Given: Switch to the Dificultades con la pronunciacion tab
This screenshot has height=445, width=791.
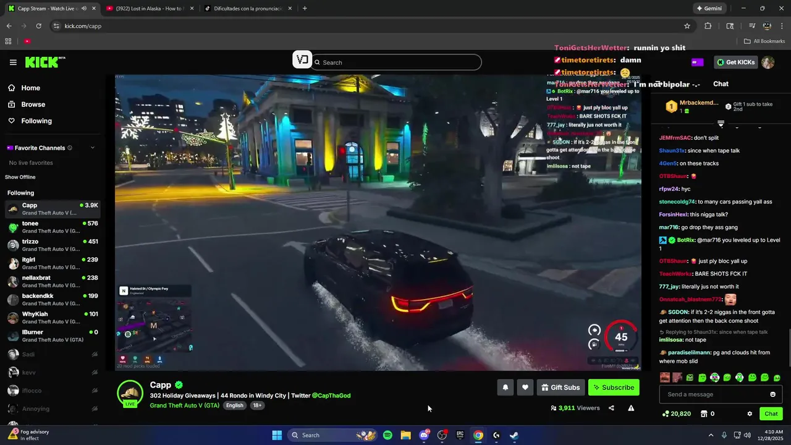Looking at the screenshot, I should (x=247, y=9).
